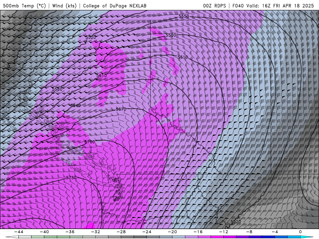The width and height of the screenshot is (319, 239).
Task: Click the -20 colorbar tick label
Action: (173, 232)
